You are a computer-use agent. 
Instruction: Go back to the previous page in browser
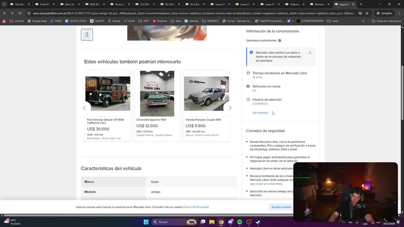4,13
